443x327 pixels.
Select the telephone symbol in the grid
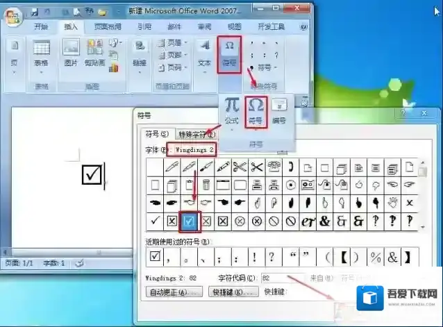(x=274, y=167)
